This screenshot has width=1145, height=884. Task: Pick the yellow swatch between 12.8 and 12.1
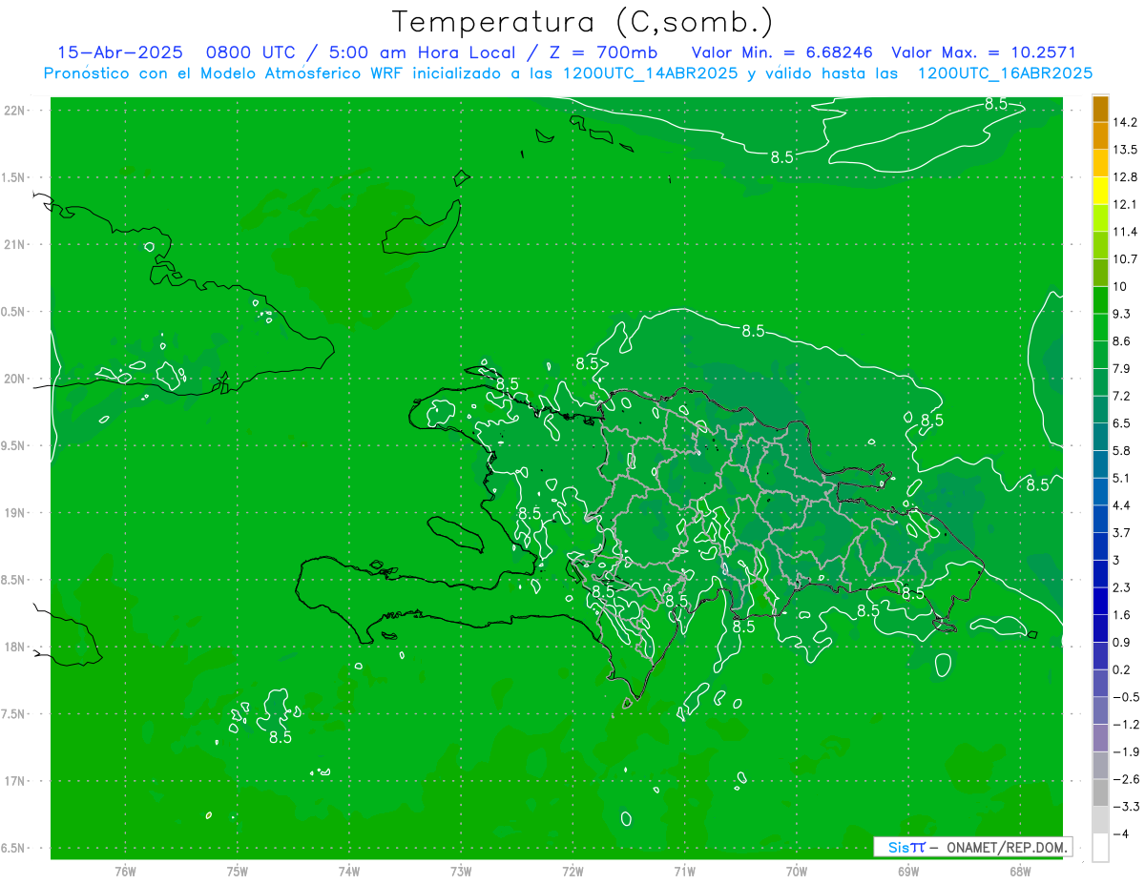tap(1100, 191)
